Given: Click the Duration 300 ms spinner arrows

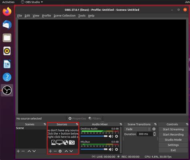Looking at the screenshot, I should pyautogui.click(x=154, y=134).
